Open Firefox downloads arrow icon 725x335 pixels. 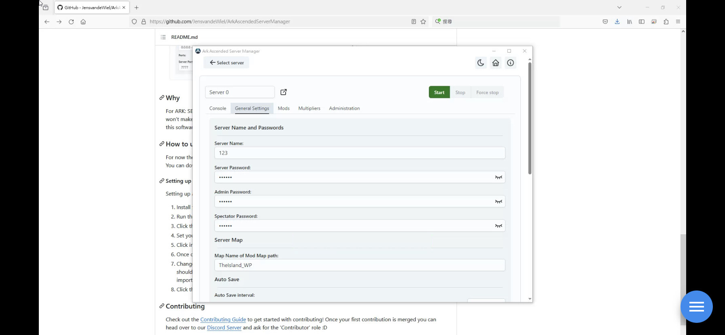[x=617, y=22]
